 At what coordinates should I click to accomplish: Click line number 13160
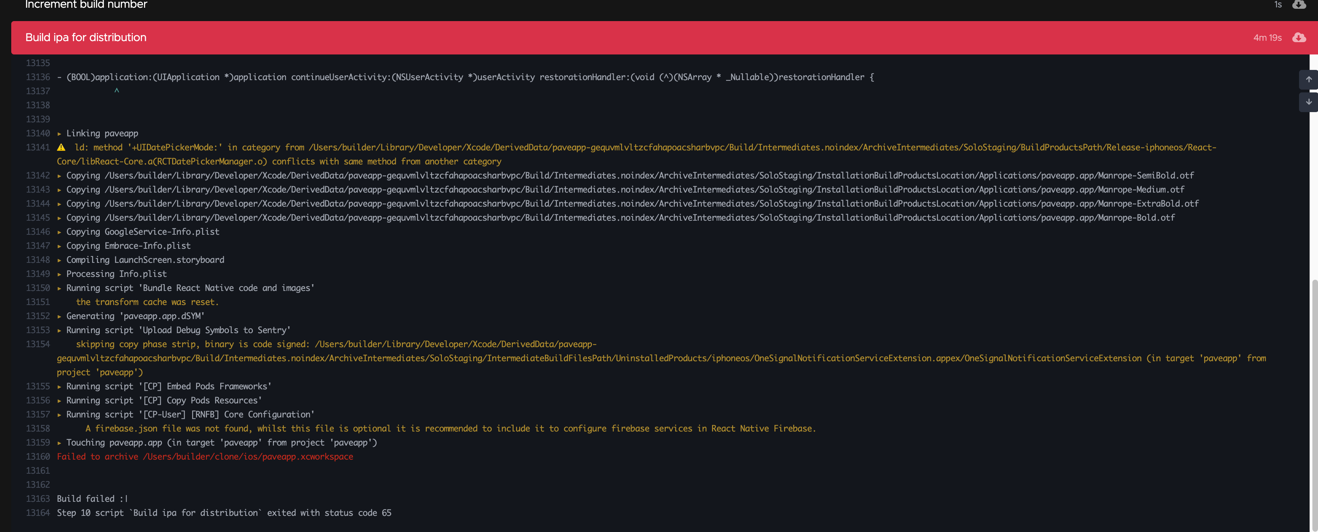tap(38, 457)
